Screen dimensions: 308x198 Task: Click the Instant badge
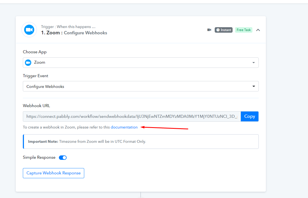coord(223,30)
